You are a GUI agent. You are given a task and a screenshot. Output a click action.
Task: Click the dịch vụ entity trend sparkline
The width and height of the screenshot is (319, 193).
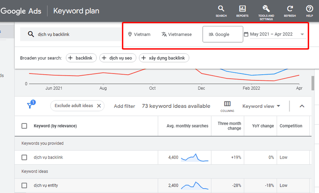point(195,185)
